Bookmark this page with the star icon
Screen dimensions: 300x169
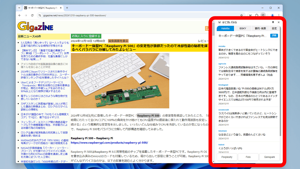click(x=241, y=15)
